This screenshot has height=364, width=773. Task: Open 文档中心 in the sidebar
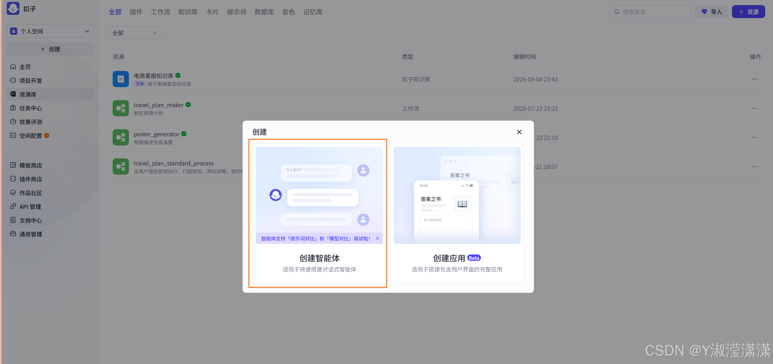click(50, 220)
